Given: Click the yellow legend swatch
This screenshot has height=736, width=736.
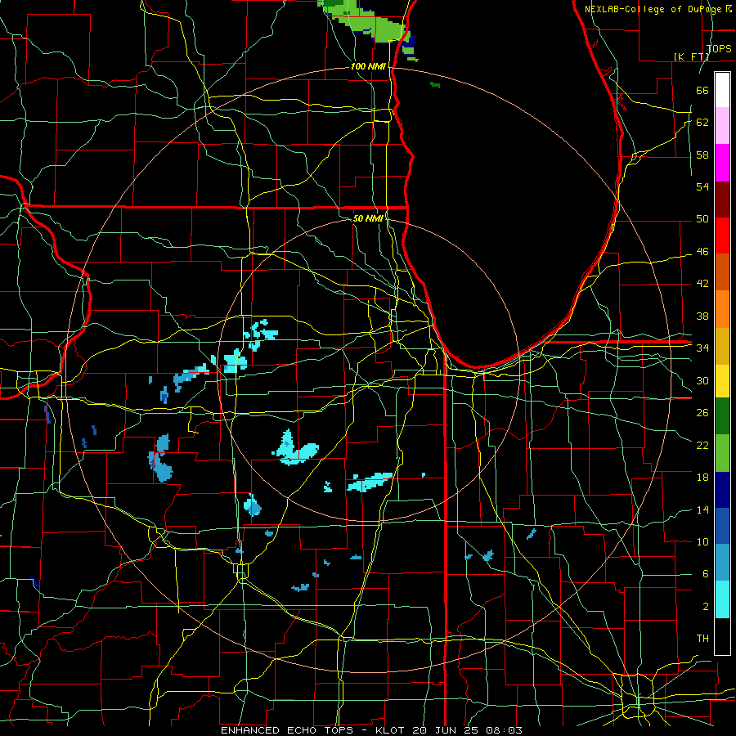Looking at the screenshot, I should click(722, 380).
